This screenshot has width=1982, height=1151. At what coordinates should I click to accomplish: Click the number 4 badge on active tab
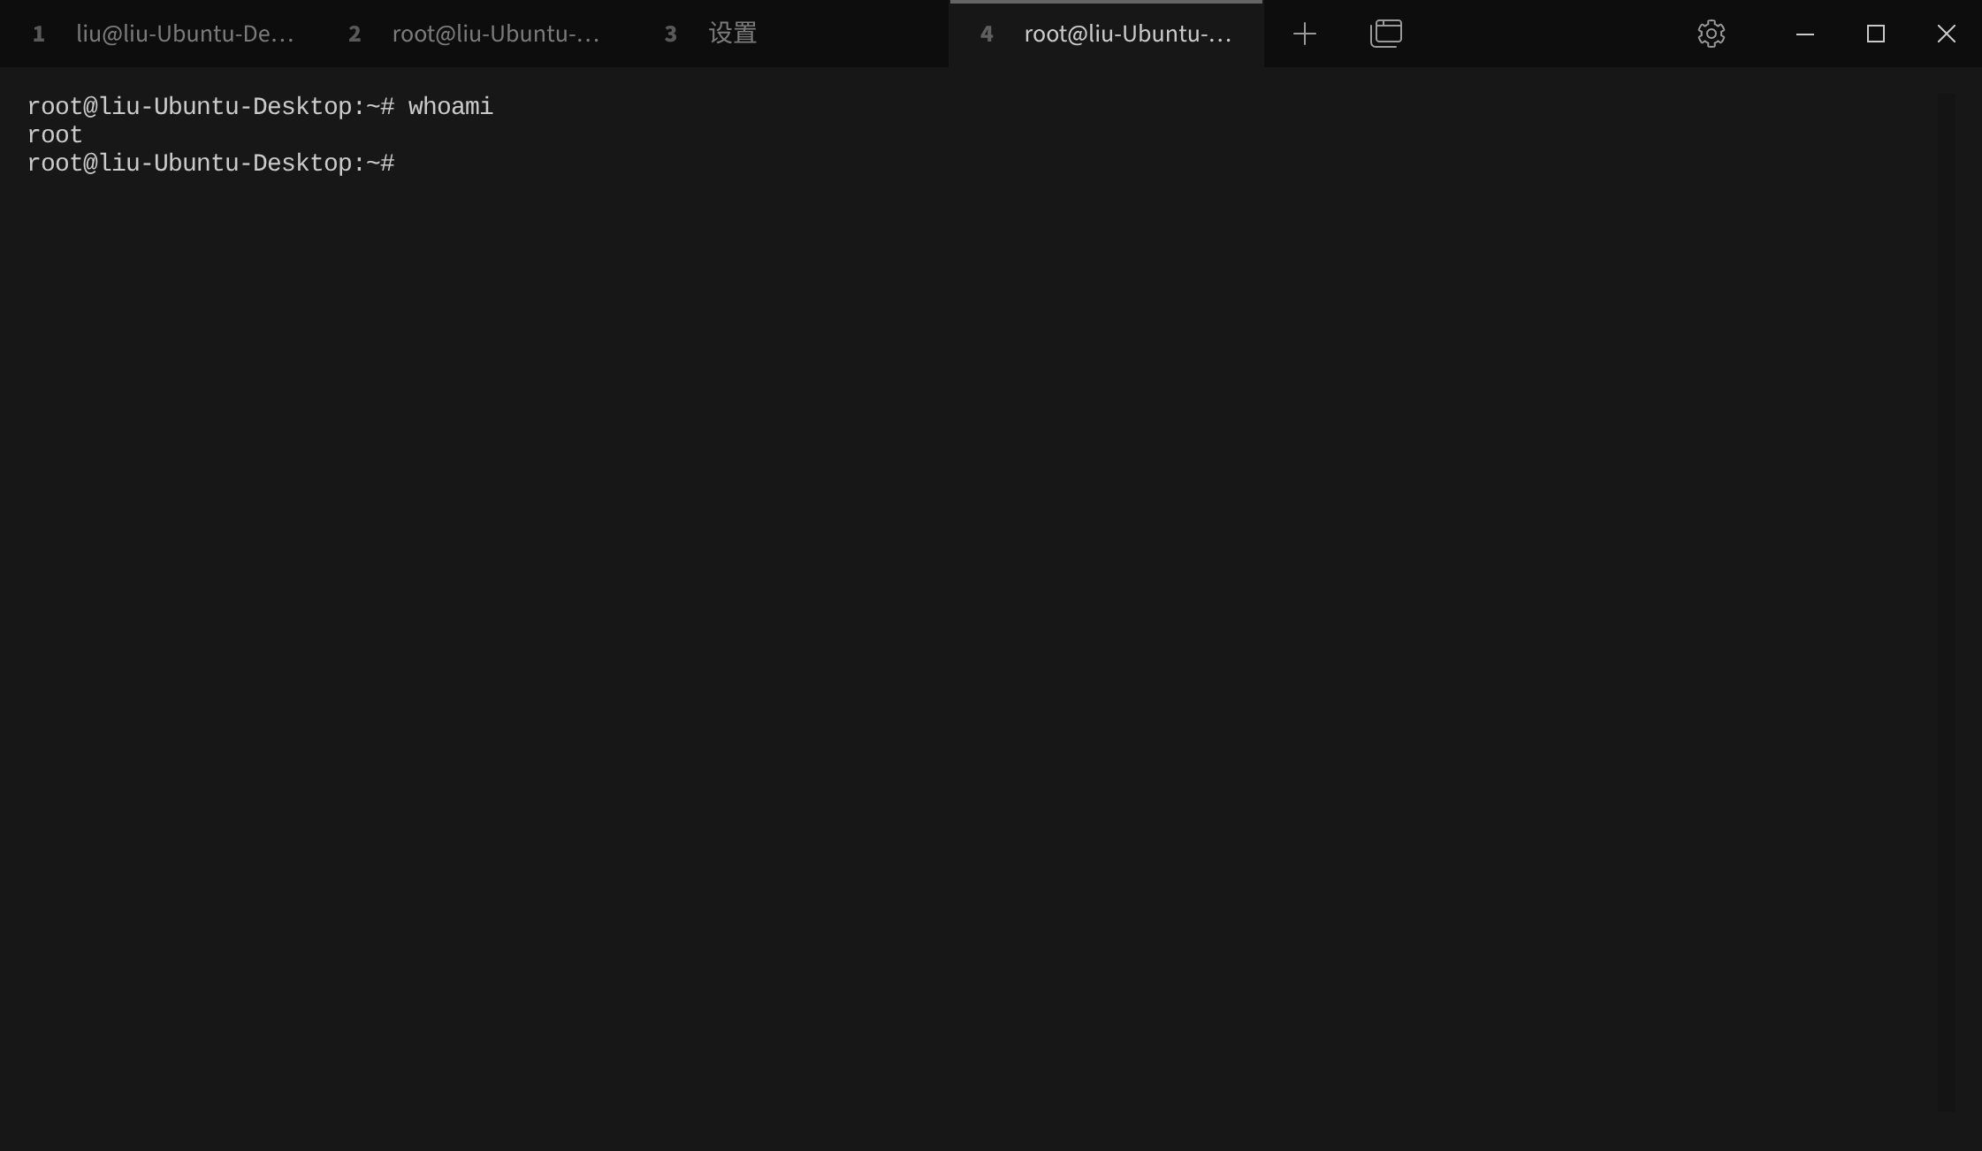(x=987, y=34)
